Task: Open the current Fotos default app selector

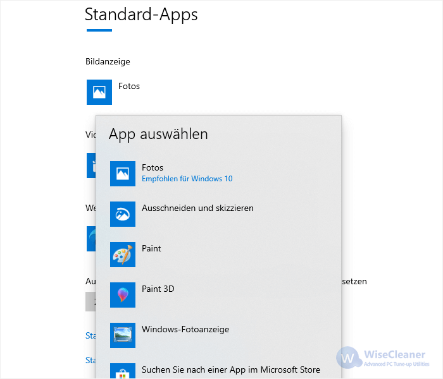Action: (128, 86)
